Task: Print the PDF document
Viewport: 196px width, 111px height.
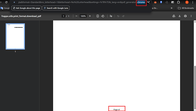Action: (x=185, y=16)
